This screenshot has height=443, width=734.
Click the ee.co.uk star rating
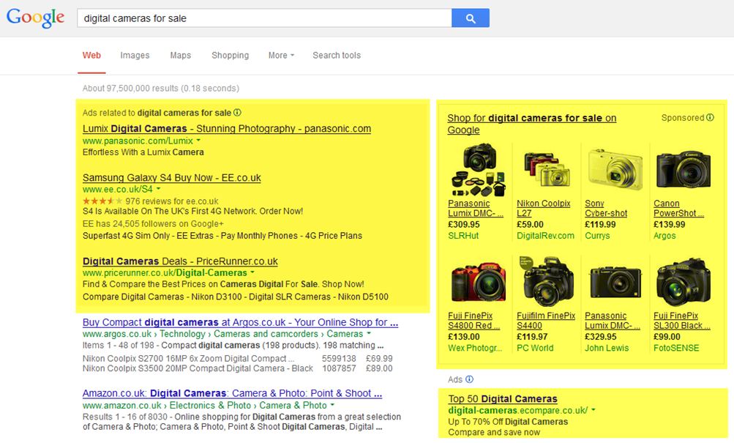coord(102,201)
